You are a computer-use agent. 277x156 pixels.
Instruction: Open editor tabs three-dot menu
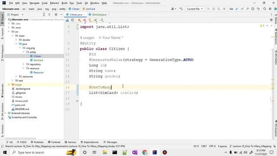(271, 14)
